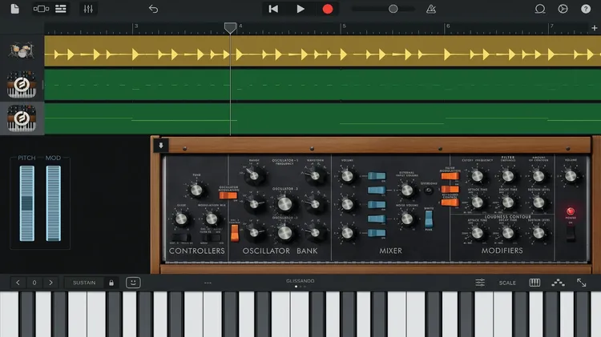
Task: Toggle the Power switch
Action: [x=571, y=233]
